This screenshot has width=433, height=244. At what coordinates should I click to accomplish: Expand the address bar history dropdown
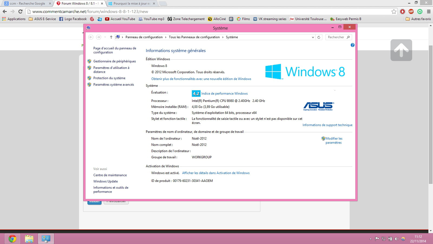[x=313, y=37]
